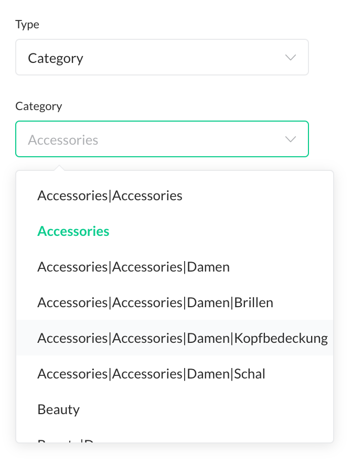Click the Type field label
The height and width of the screenshot is (476, 352).
[27, 24]
